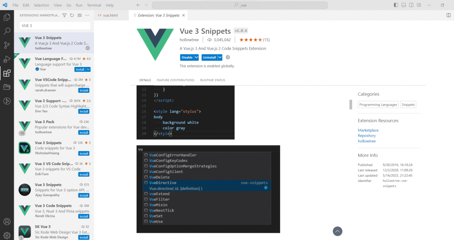Click publisher name hollowtree beside install count

[x=189, y=40]
